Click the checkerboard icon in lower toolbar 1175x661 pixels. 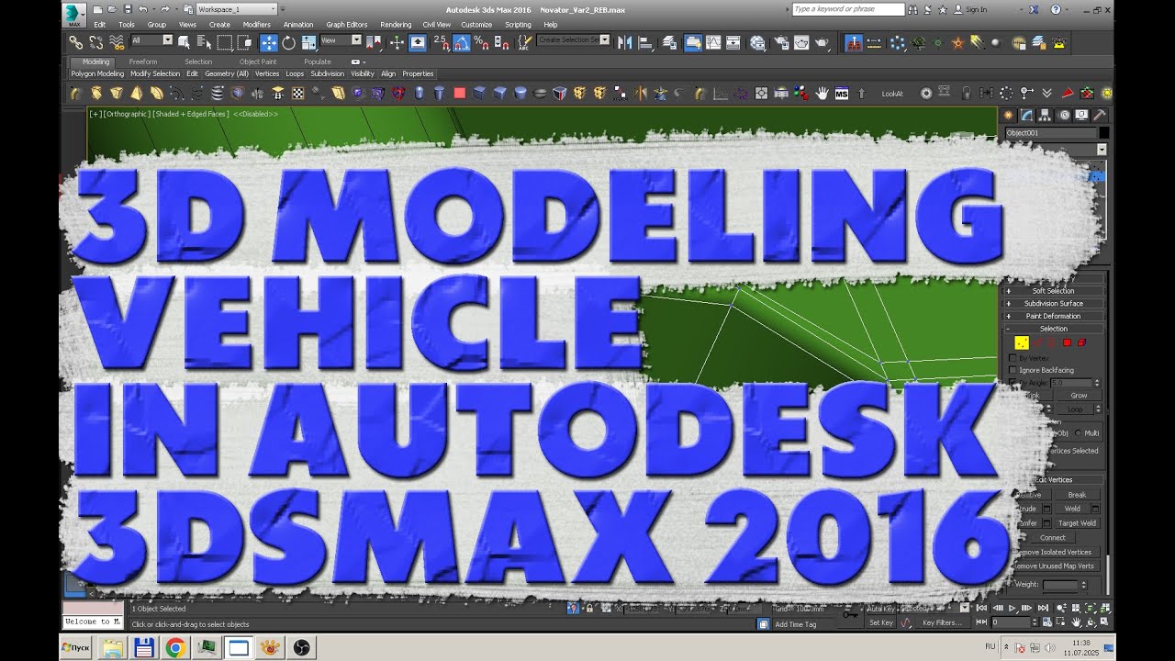click(x=298, y=93)
